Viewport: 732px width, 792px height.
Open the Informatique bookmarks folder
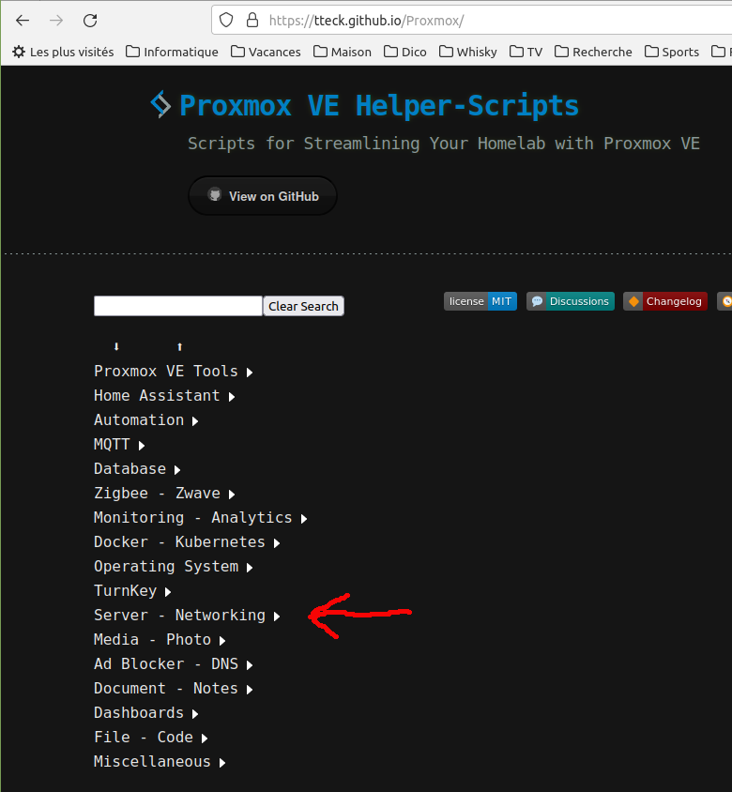(172, 52)
